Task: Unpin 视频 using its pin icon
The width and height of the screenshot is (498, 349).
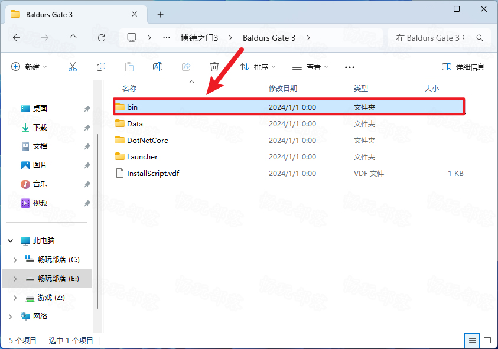Action: [x=87, y=203]
